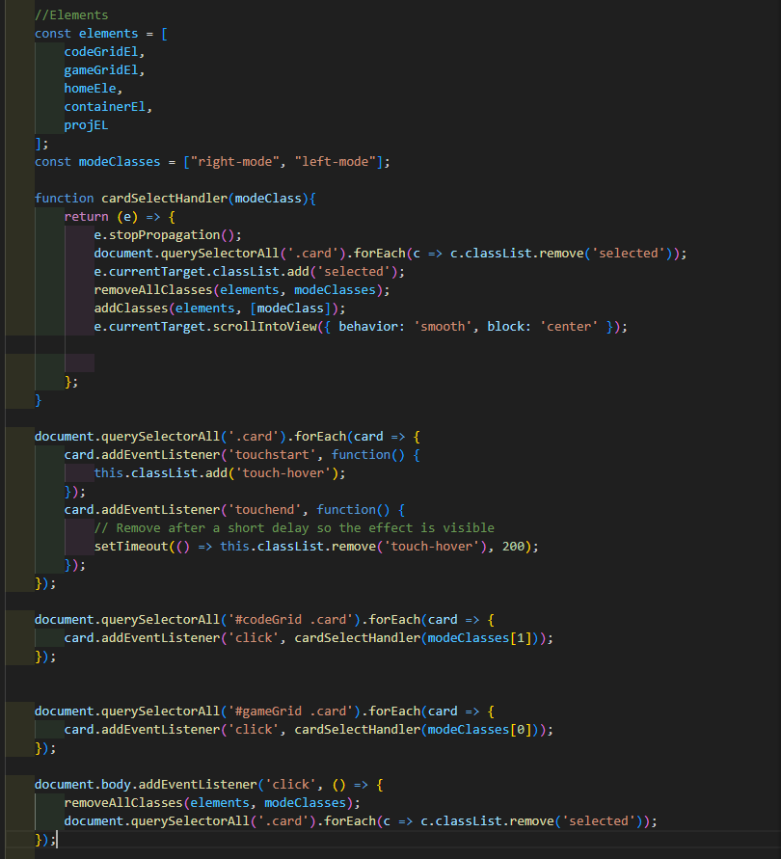Click modeClasses[0] argument
The image size is (781, 859).
479,730
